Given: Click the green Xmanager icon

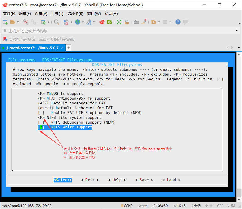Looking at the screenshot, I should 110,22.
